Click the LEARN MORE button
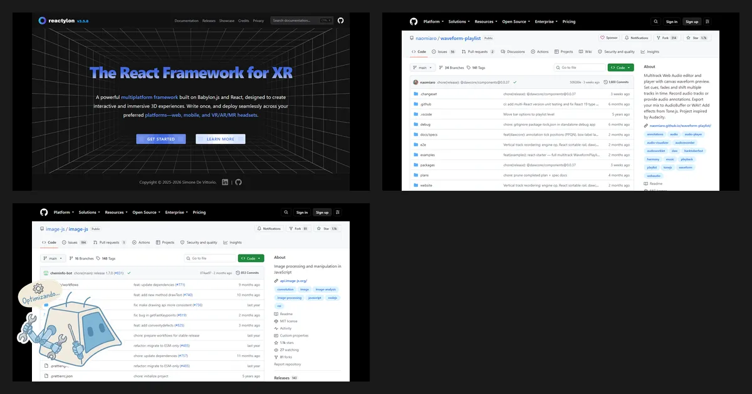 pos(221,139)
